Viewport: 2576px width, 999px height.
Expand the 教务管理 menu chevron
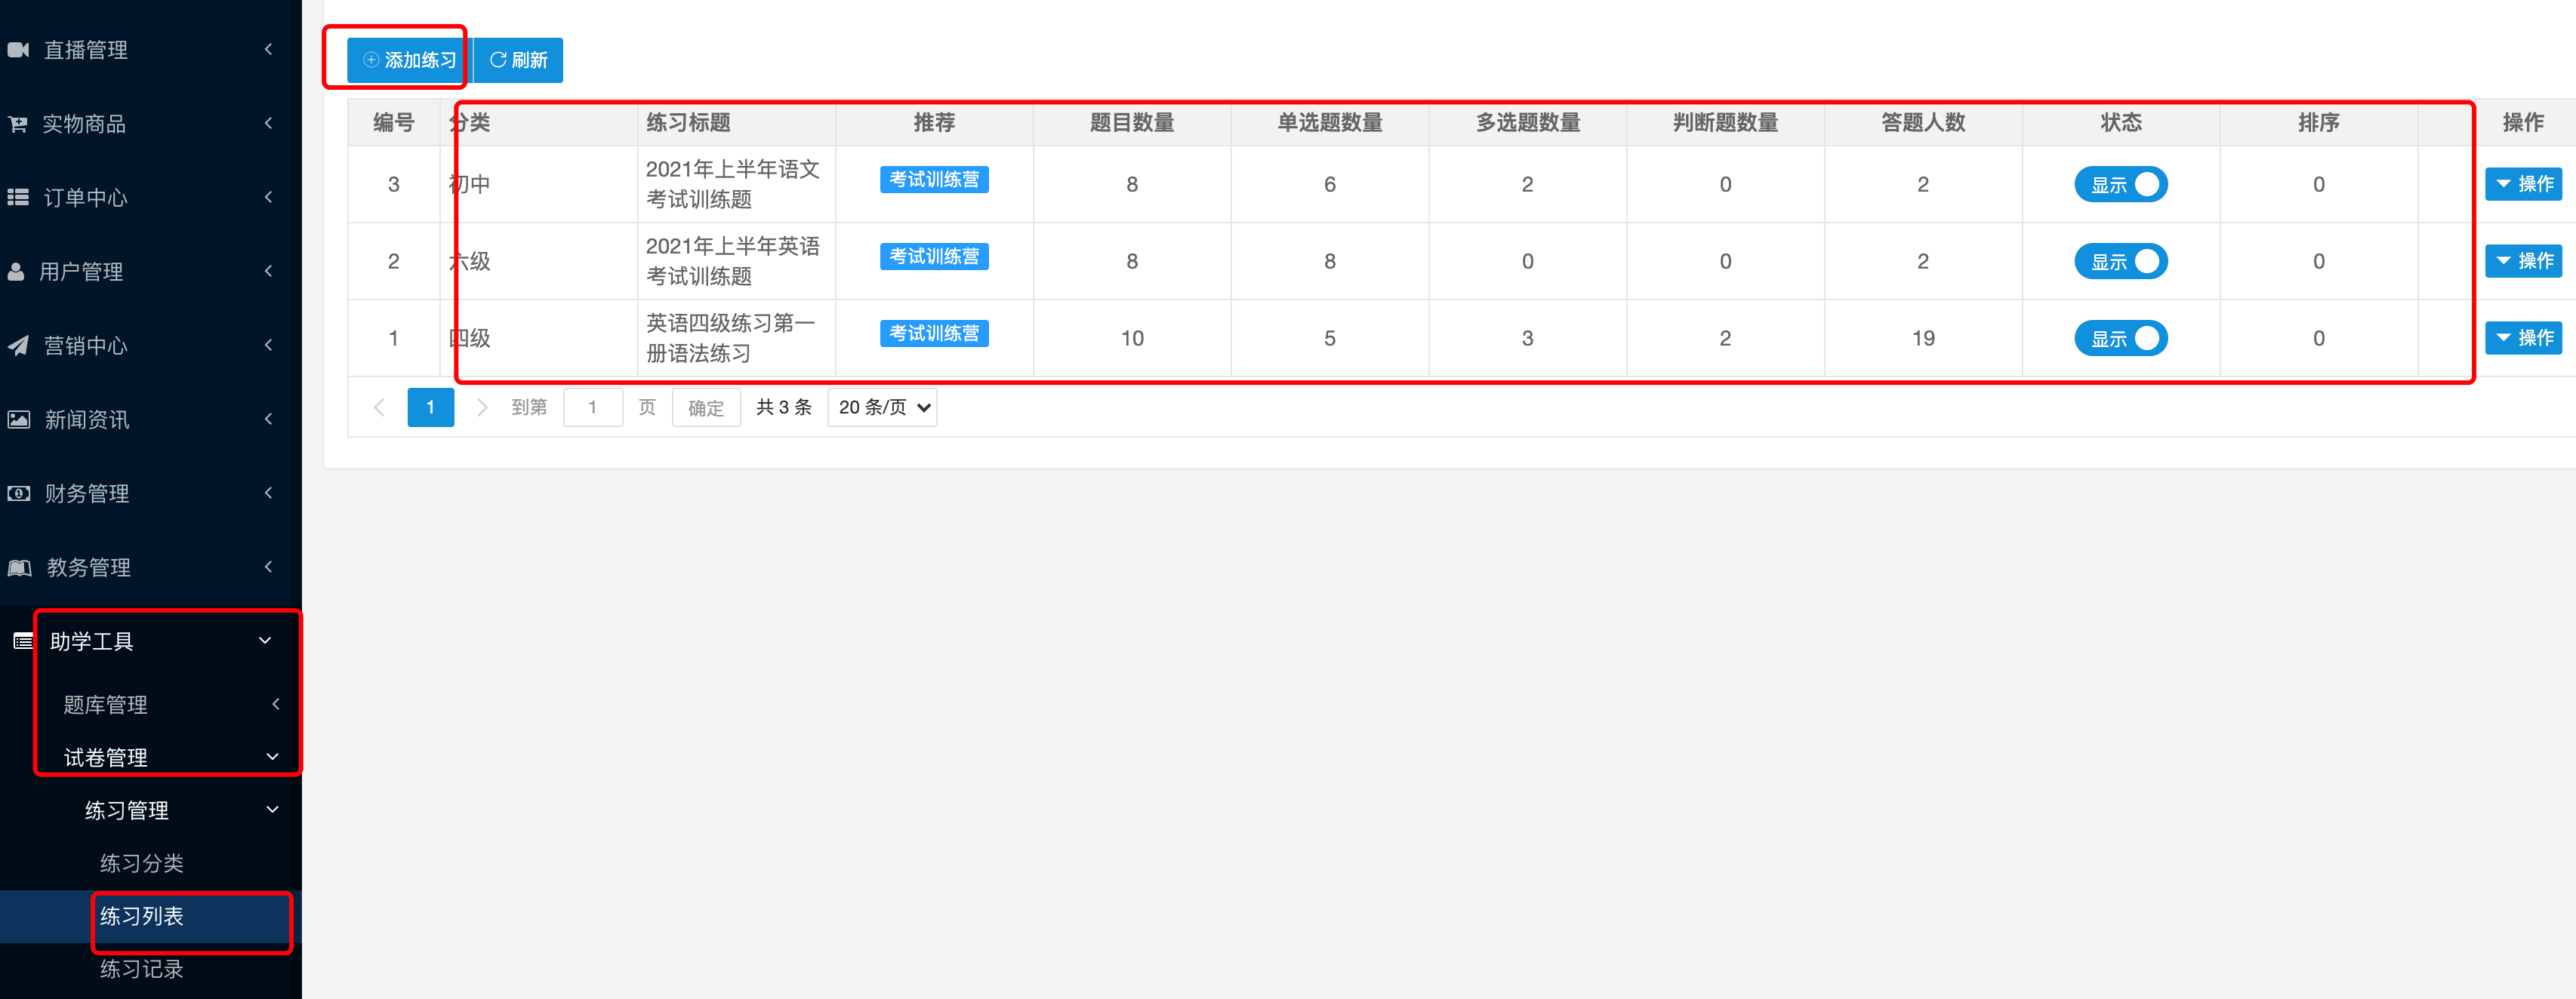pos(268,567)
